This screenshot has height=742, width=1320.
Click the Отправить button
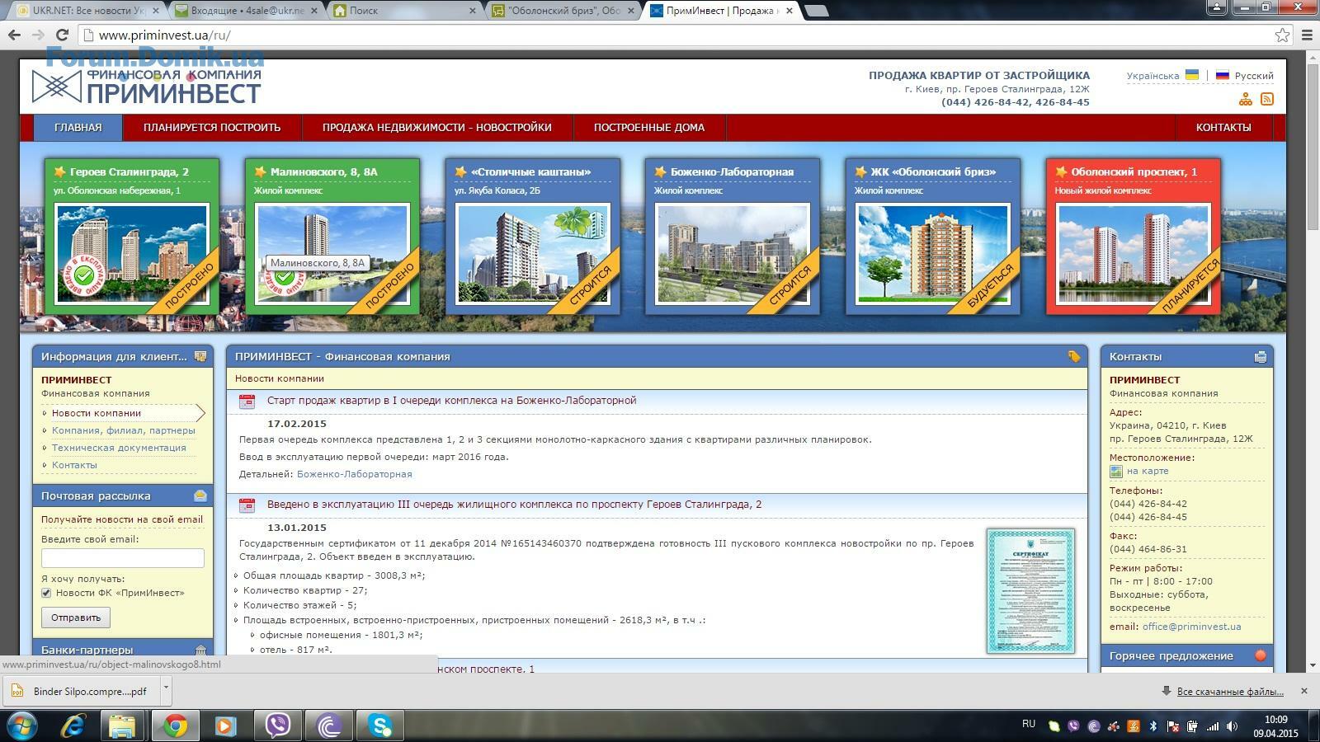76,618
